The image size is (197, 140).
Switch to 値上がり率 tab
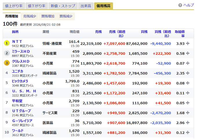coord(14,6)
